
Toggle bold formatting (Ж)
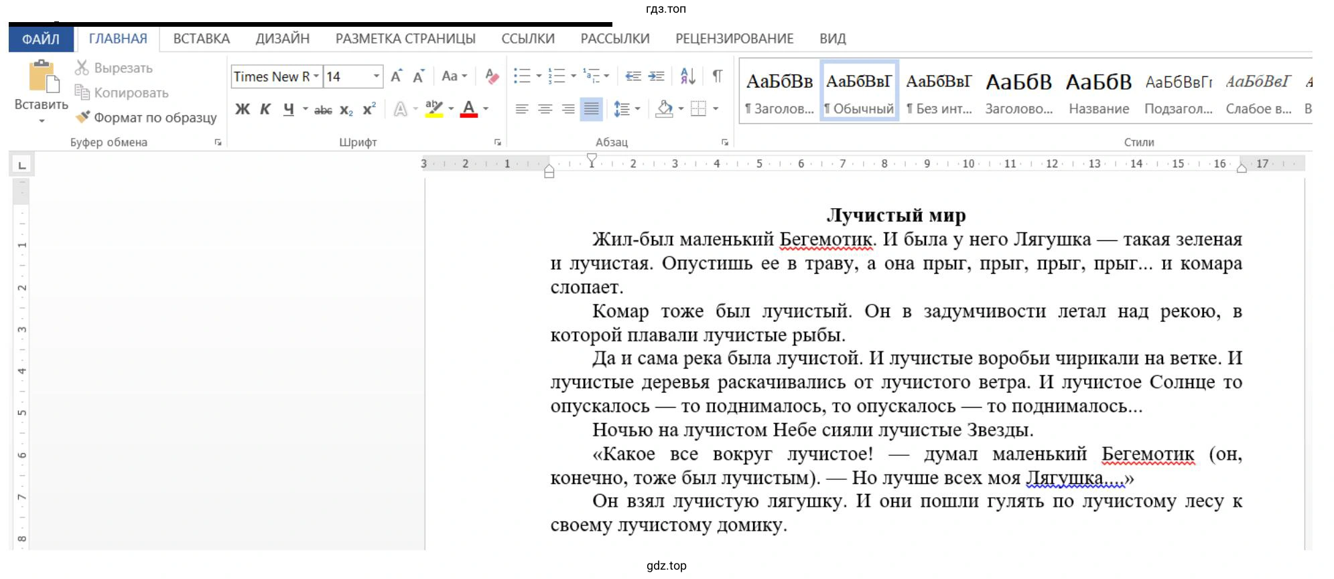pos(243,109)
